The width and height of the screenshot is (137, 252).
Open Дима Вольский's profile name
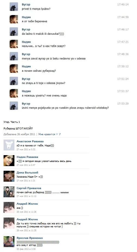coord(27,173)
